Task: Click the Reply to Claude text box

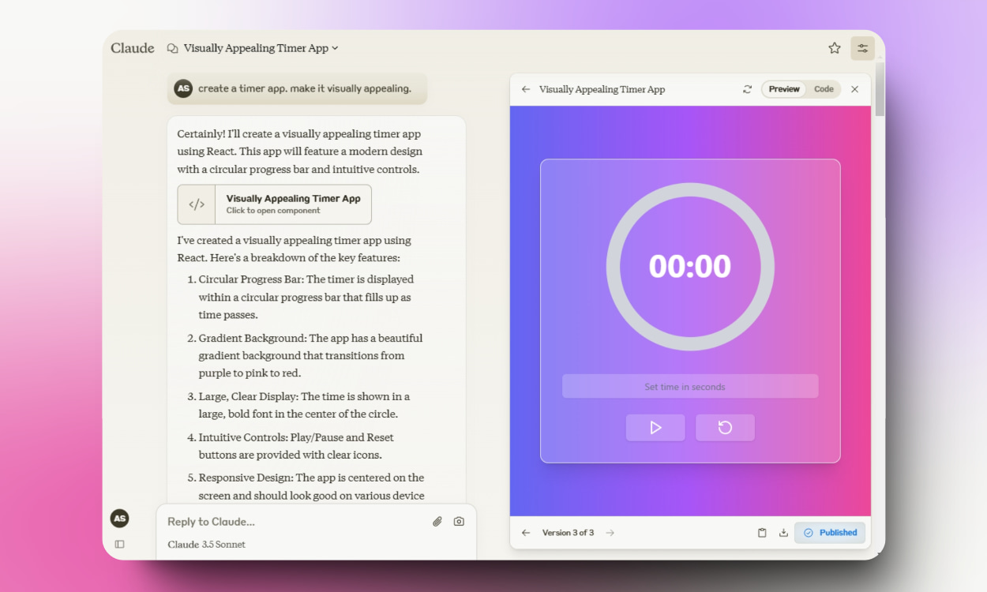Action: click(x=292, y=522)
